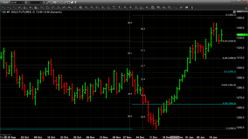Click the 0.5 Fibonacci level label

229,71
